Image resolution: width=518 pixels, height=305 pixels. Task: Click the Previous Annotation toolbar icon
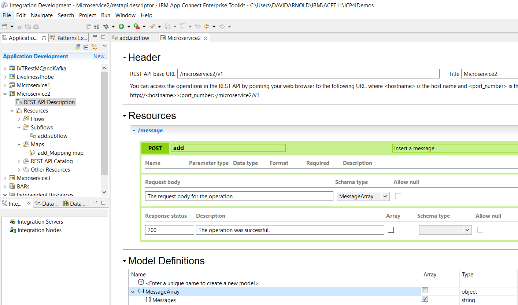[x=182, y=26]
